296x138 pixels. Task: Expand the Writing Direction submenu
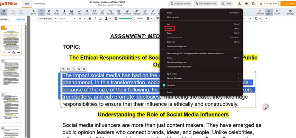click(201, 78)
